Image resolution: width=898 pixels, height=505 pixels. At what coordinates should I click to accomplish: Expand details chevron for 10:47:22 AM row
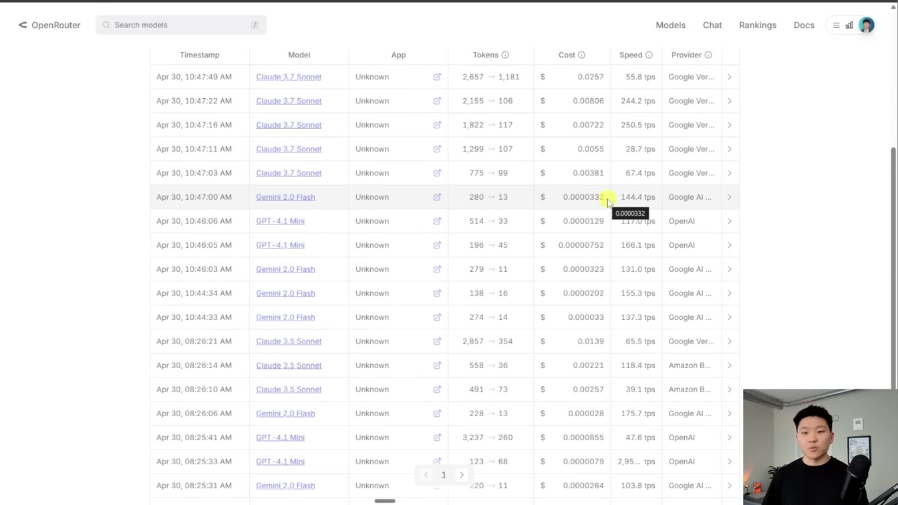coord(730,101)
